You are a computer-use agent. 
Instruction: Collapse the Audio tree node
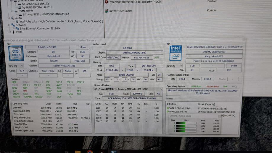[x=9, y=18]
